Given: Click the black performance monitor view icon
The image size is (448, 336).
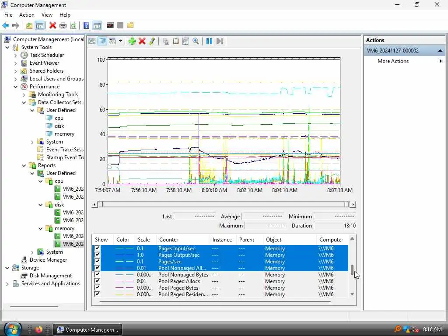Looking at the screenshot, I should (x=110, y=25).
